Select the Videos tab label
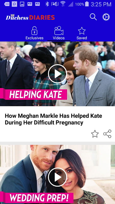The image size is (115, 204). click(59, 38)
